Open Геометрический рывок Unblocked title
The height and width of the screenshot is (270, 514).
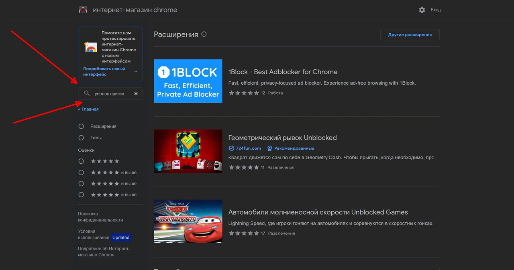pyautogui.click(x=282, y=138)
